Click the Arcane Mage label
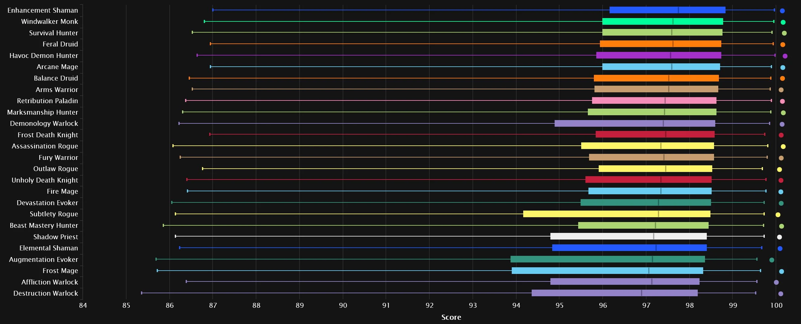Screen dimensions: 801x324 pos(57,67)
